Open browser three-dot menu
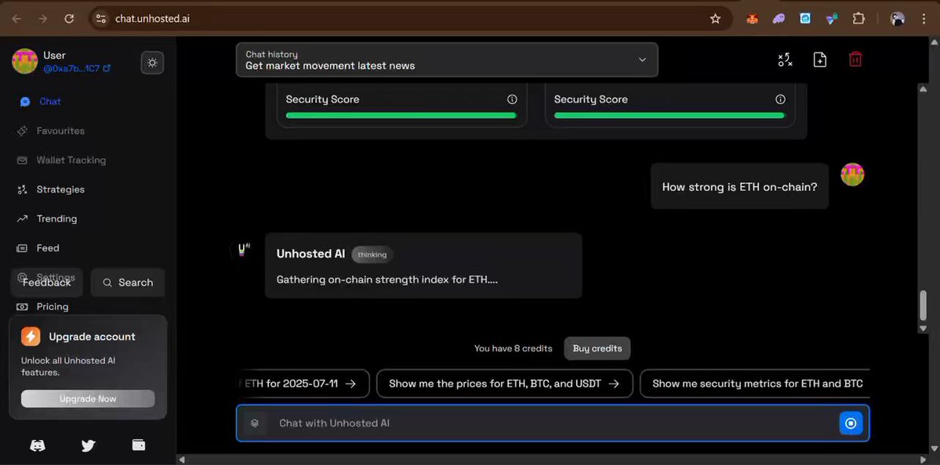The width and height of the screenshot is (940, 465). click(x=924, y=19)
